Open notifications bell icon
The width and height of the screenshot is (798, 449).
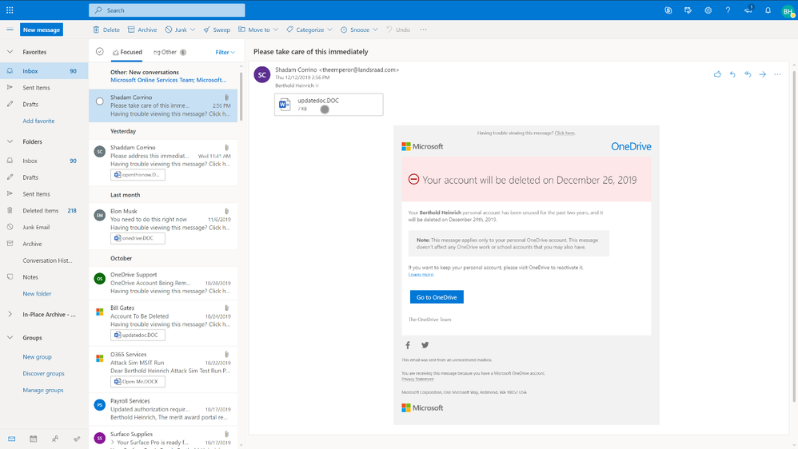(768, 10)
